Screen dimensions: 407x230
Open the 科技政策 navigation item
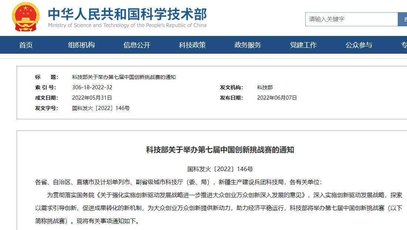pos(192,45)
